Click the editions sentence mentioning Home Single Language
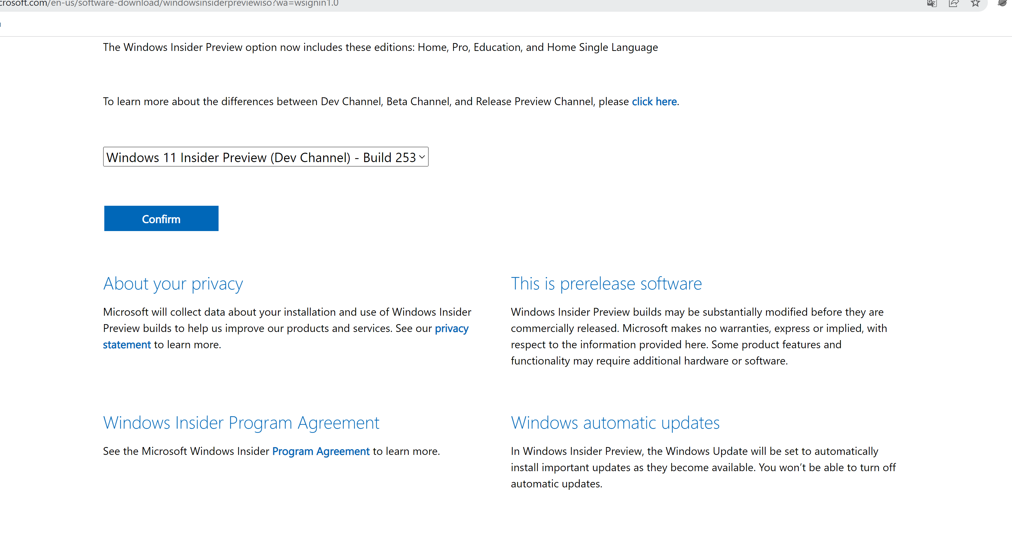The image size is (1012, 557). click(380, 47)
